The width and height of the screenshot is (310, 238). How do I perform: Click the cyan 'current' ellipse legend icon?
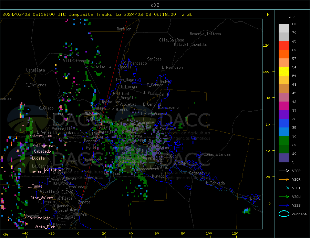coord(284,214)
